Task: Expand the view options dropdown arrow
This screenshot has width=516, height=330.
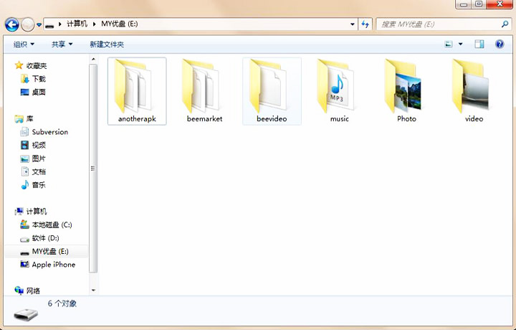Action: [460, 44]
